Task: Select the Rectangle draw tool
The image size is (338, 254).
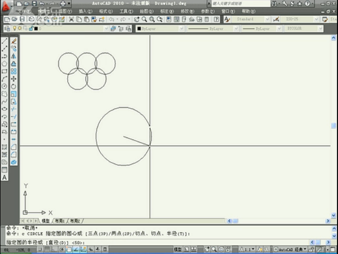Action: click(x=5, y=71)
